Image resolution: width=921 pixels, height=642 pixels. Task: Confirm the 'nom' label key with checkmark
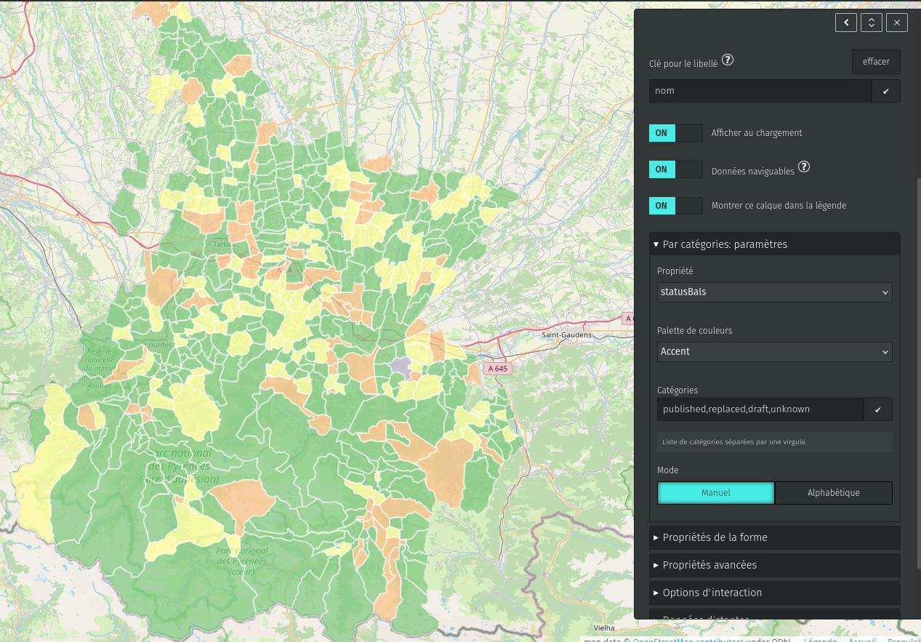(x=885, y=91)
